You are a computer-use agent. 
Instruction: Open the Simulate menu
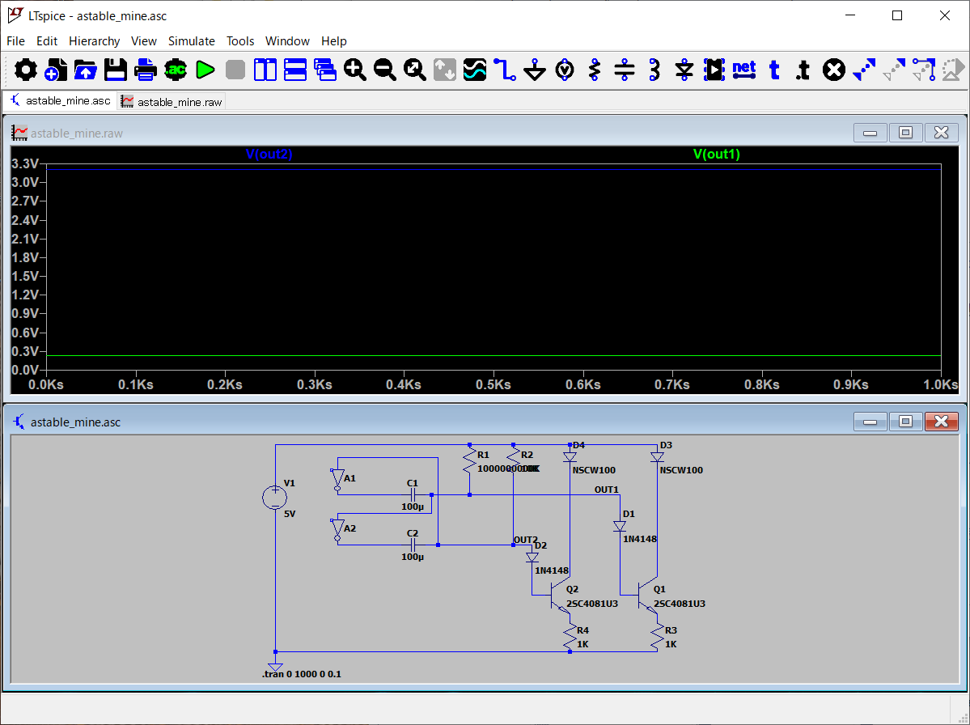click(x=191, y=41)
